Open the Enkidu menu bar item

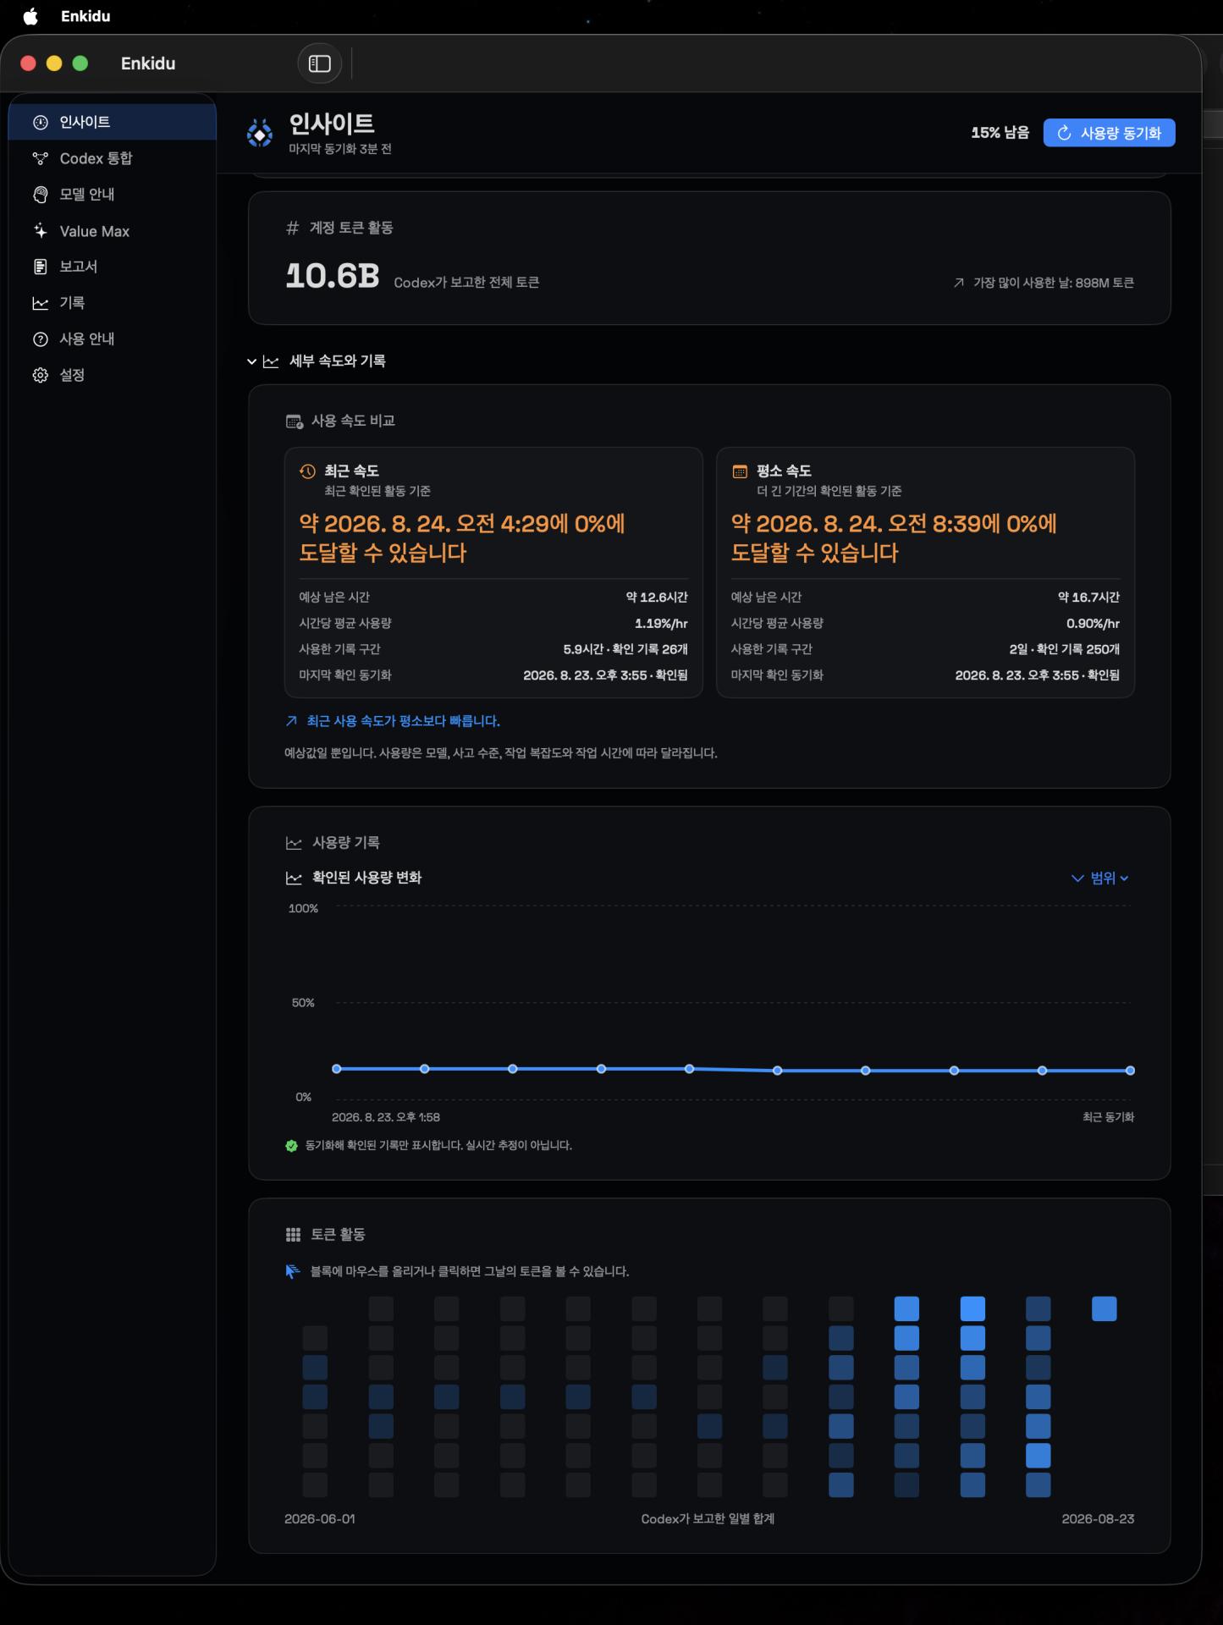coord(85,16)
